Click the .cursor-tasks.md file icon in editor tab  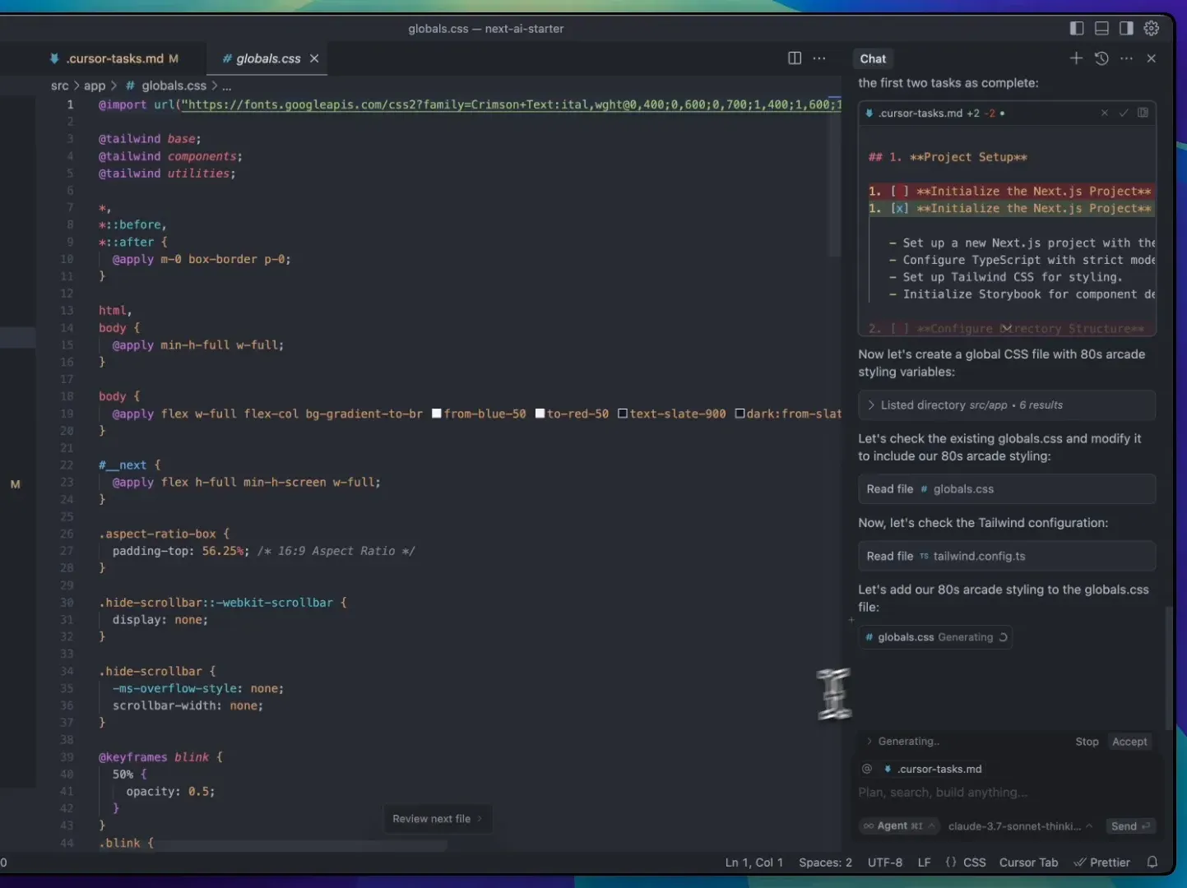pos(54,58)
